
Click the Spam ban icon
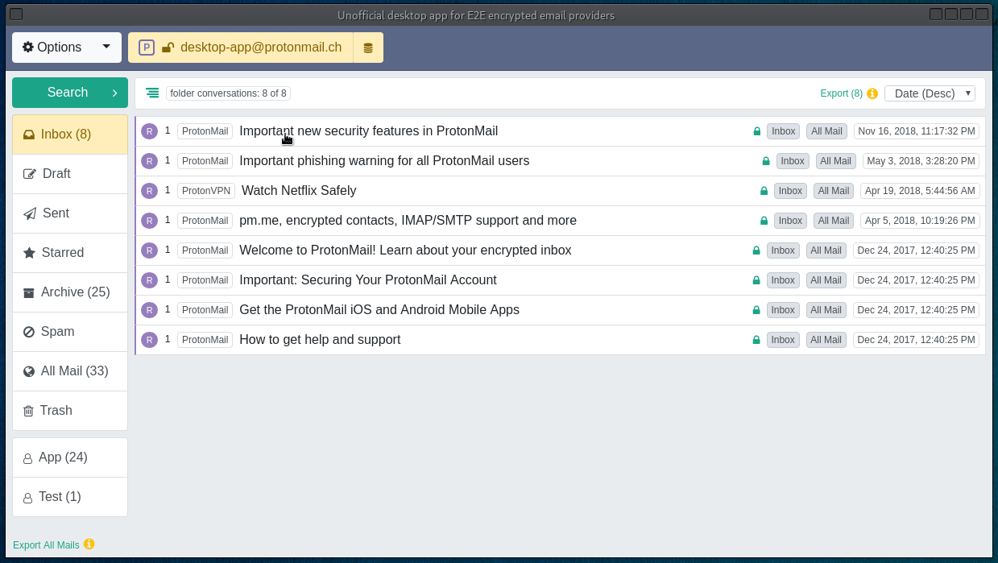pos(29,332)
